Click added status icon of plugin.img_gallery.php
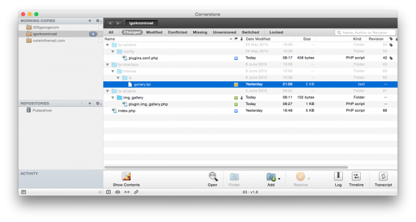This screenshot has width=416, height=222. 236,104
